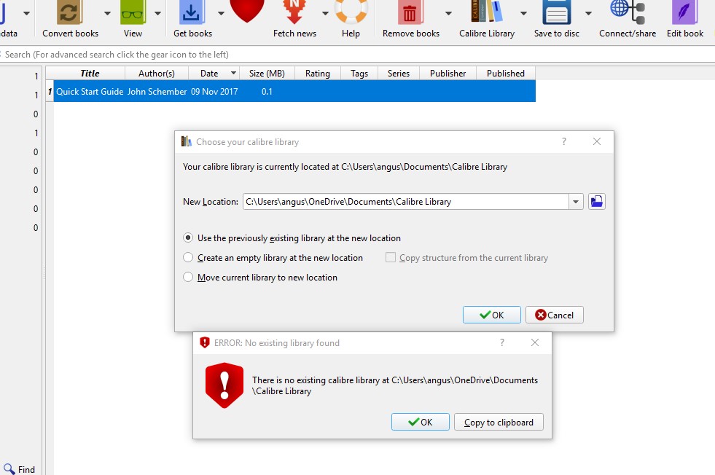This screenshot has width=715, height=475.
Task: Expand Calibre Library dropdown arrow
Action: tap(523, 13)
